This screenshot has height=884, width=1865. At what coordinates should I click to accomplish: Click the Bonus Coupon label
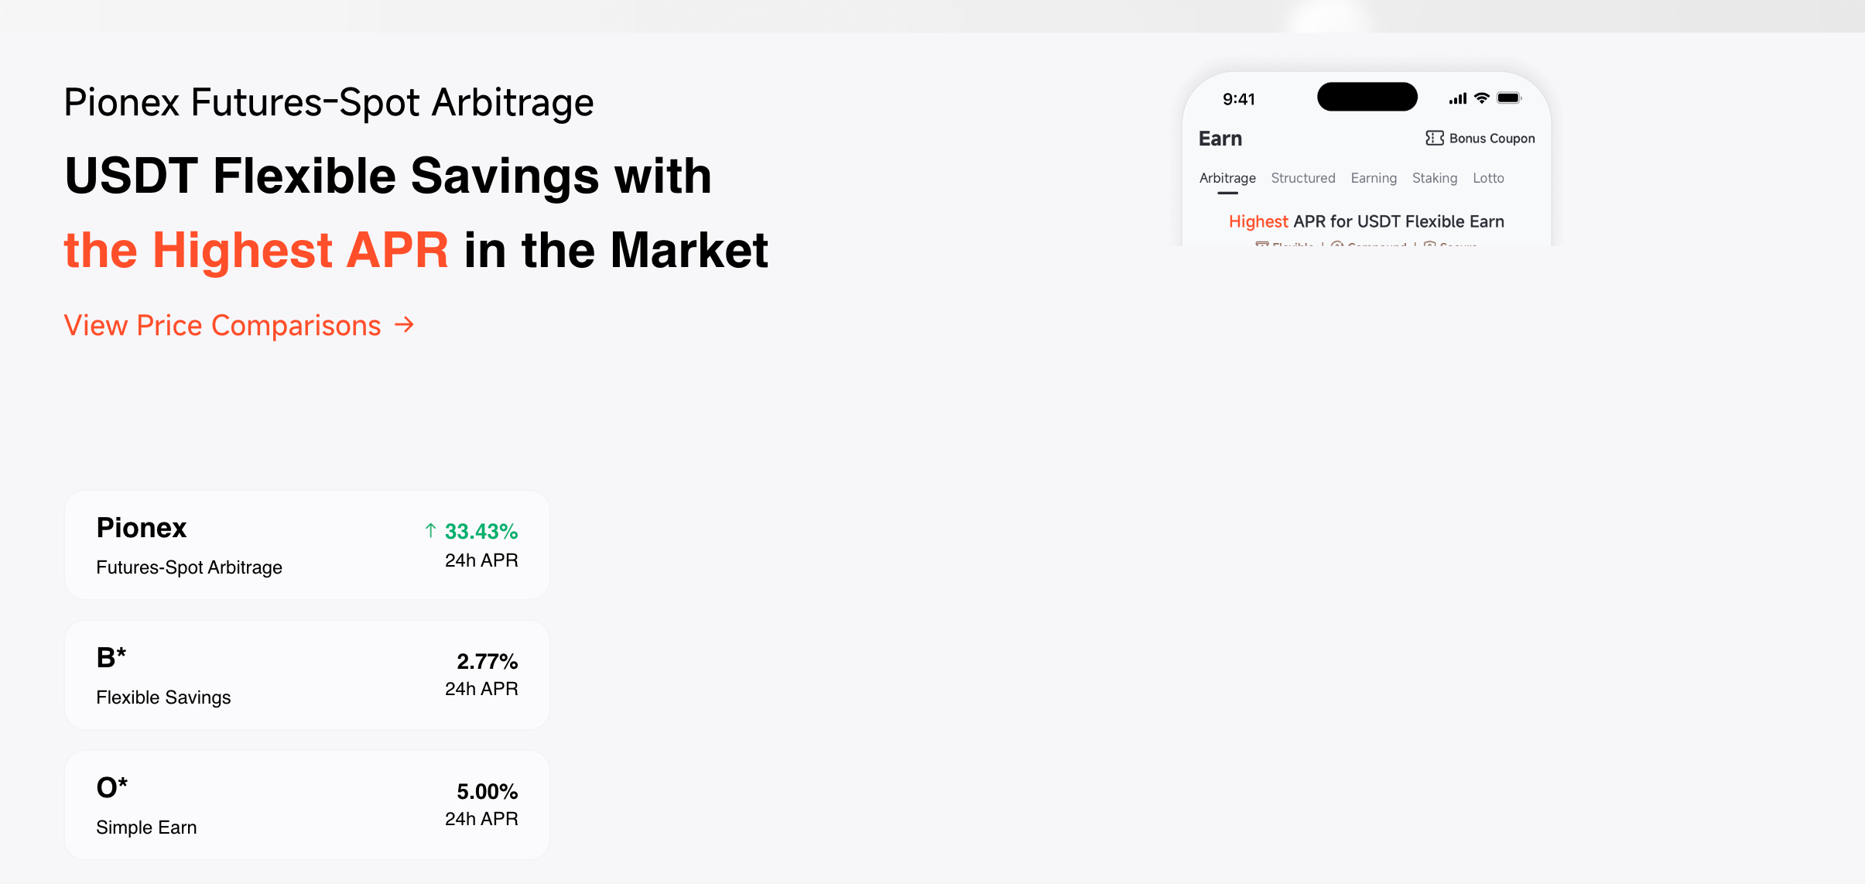pyautogui.click(x=1492, y=138)
